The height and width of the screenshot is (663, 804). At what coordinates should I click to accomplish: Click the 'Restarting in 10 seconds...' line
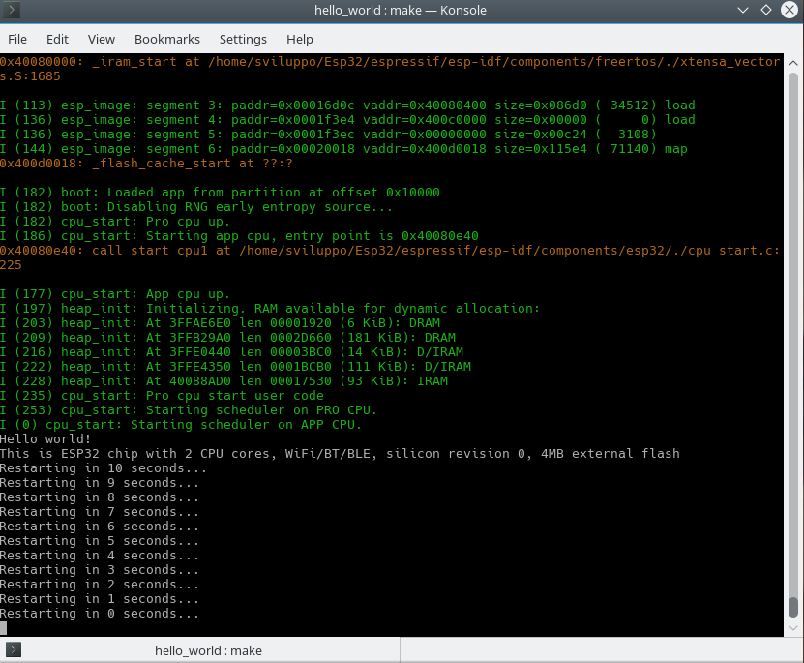103,468
